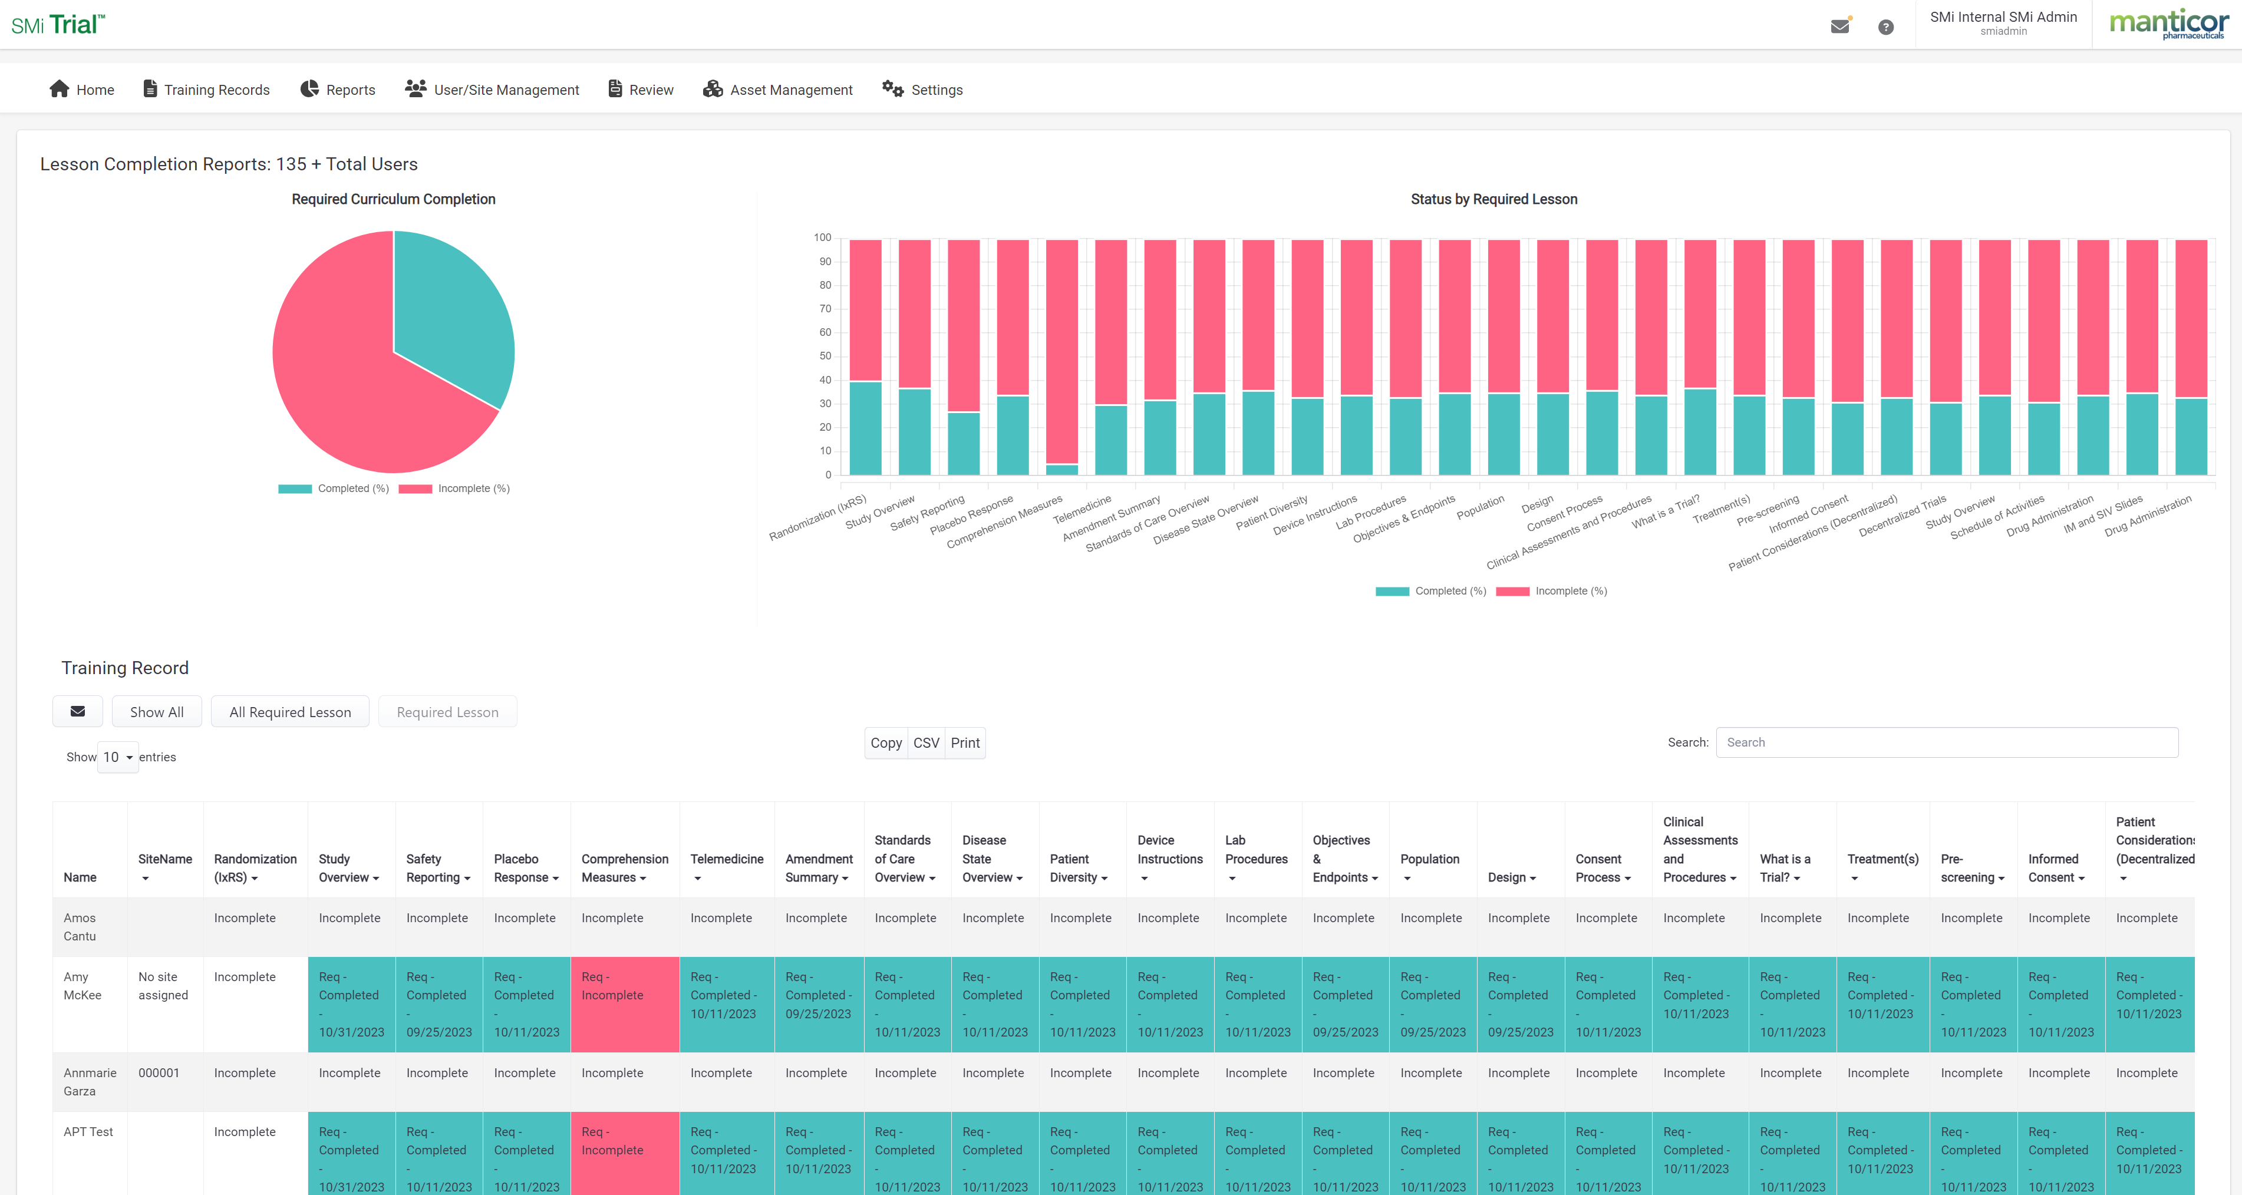Click the help question mark icon
Image resolution: width=2242 pixels, height=1195 pixels.
point(1885,27)
